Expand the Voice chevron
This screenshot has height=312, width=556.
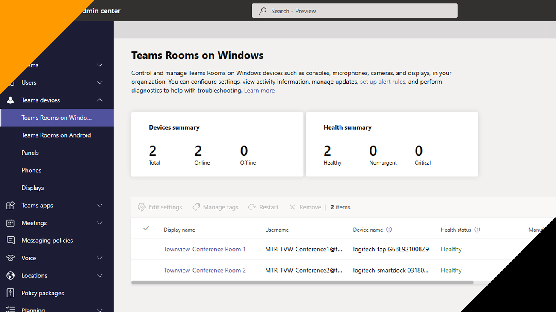click(x=100, y=258)
